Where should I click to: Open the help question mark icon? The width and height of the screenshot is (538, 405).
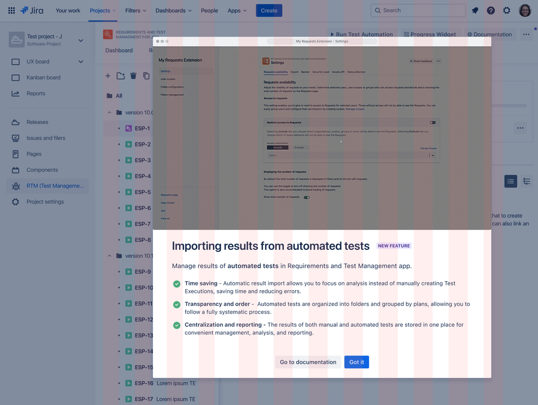tap(491, 10)
